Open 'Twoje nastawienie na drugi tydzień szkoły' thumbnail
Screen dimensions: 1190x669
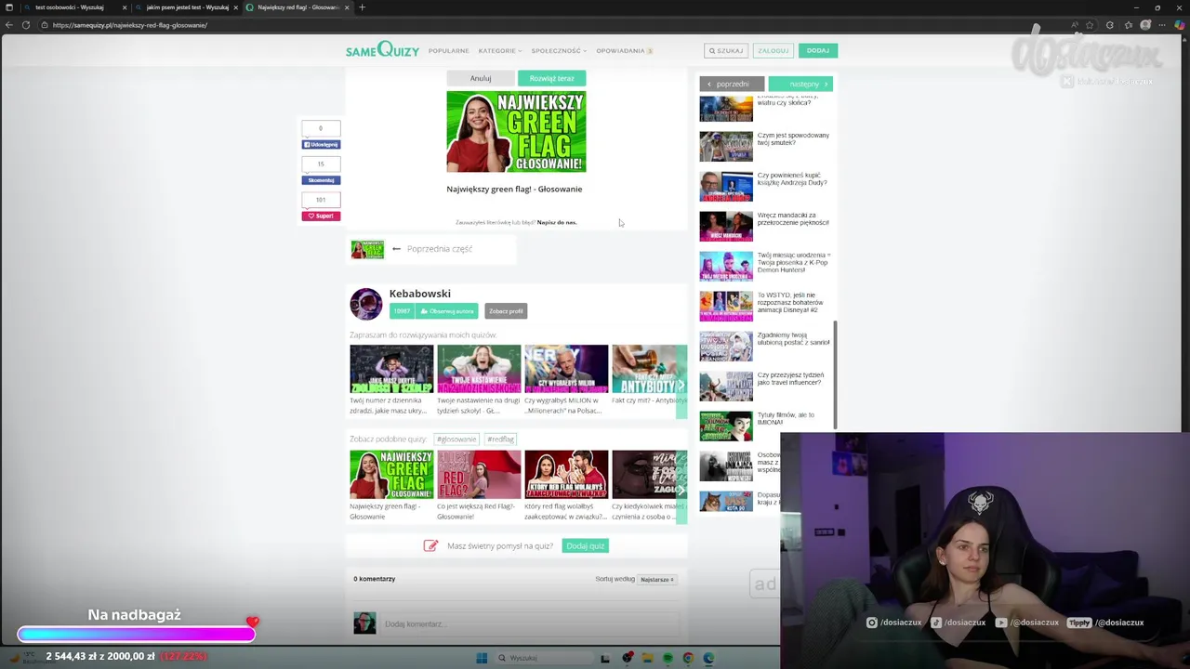click(x=479, y=369)
